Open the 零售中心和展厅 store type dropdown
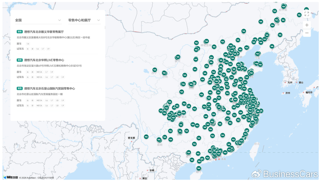321x181 pixels. coord(84,20)
